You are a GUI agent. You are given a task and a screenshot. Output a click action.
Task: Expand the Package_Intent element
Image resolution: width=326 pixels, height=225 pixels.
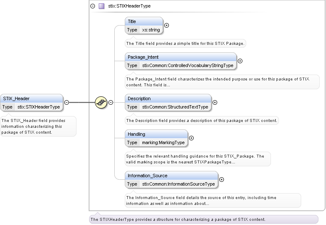pyautogui.click(x=240, y=61)
